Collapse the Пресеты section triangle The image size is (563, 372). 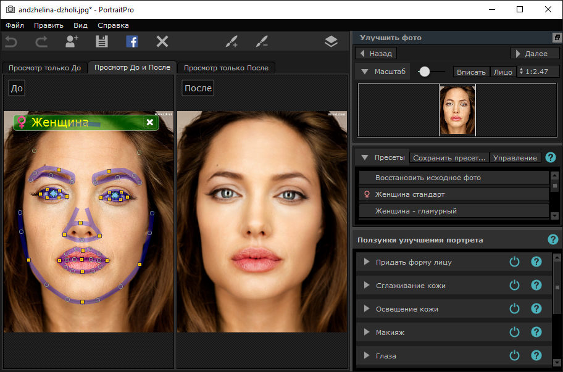[365, 157]
